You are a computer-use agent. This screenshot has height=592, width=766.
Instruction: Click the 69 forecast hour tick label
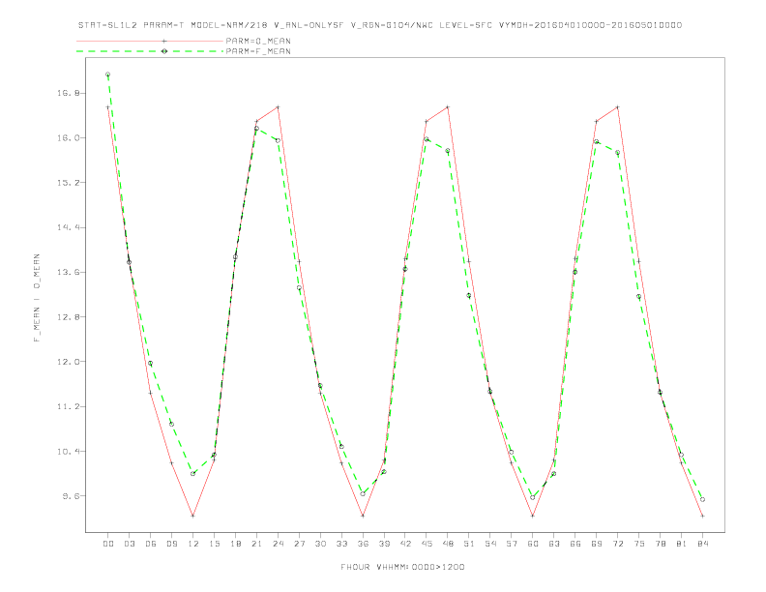click(597, 544)
